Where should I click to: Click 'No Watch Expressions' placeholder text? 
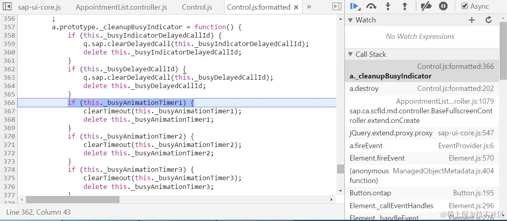(420, 36)
